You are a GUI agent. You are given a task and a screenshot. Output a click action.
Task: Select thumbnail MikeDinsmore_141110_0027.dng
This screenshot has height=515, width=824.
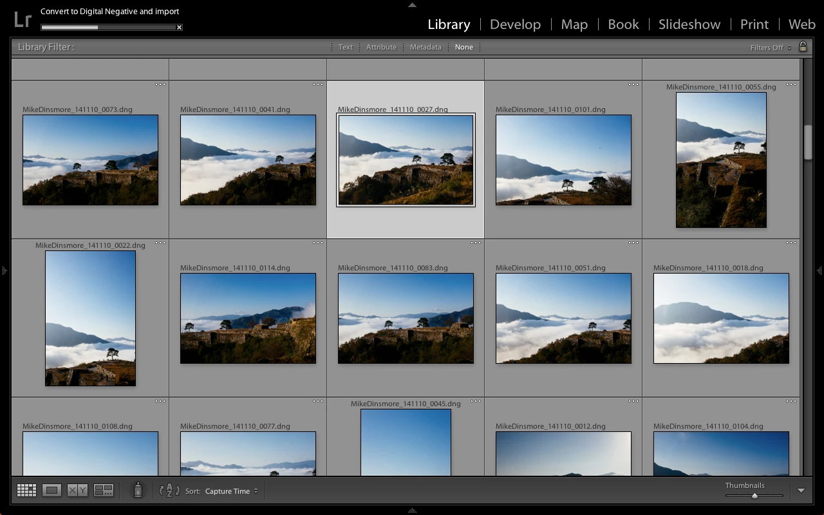[406, 160]
